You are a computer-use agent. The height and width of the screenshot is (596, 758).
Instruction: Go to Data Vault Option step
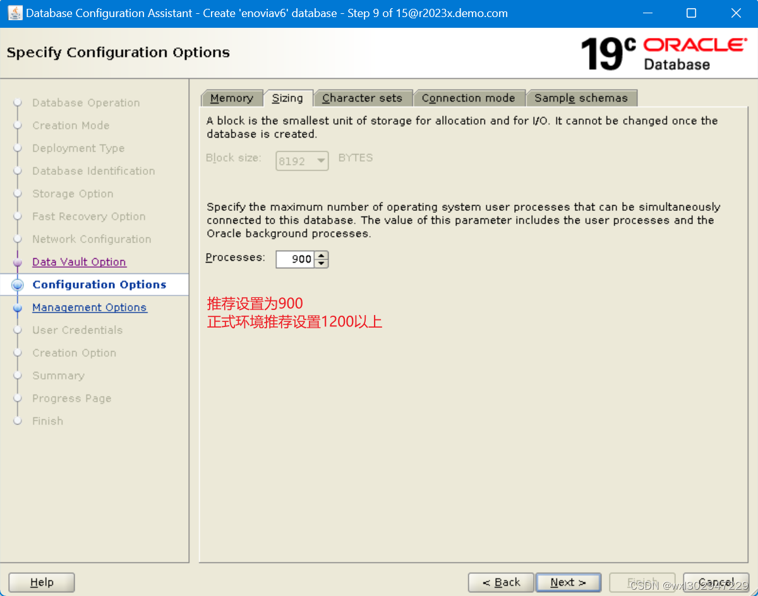(x=79, y=262)
